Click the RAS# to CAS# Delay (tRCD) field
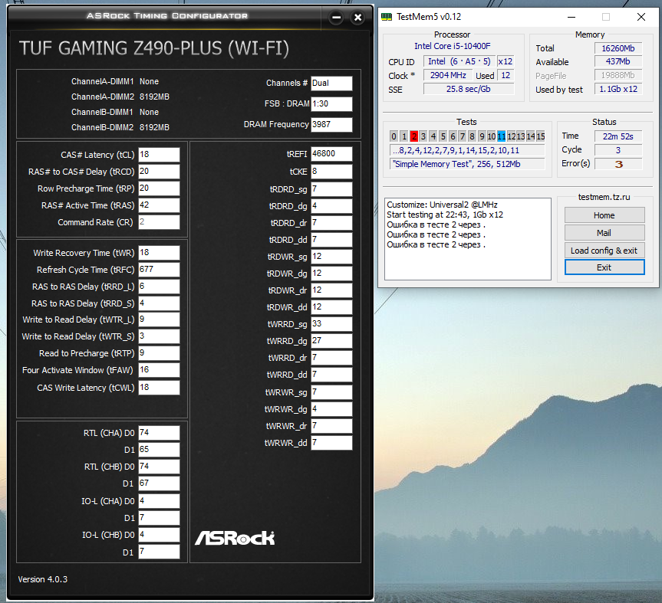Image resolution: width=662 pixels, height=603 pixels. (159, 171)
